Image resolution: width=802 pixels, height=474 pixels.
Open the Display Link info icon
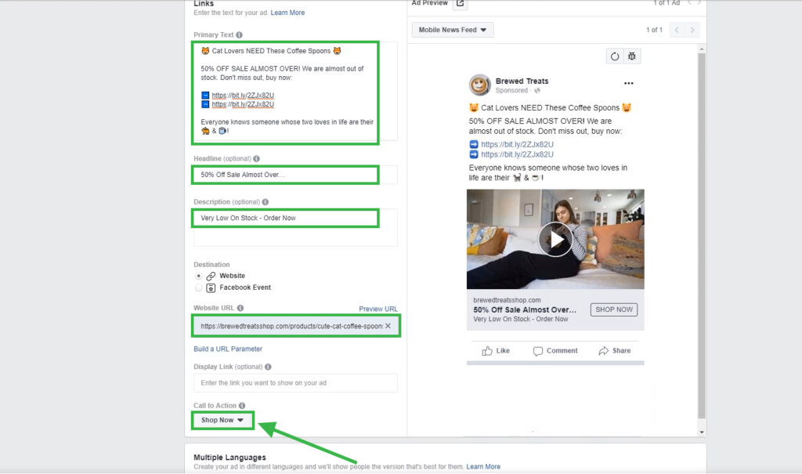pos(268,367)
